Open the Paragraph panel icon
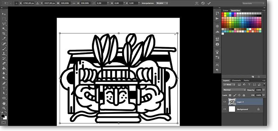The width and height of the screenshot is (278, 131). pos(217,70)
